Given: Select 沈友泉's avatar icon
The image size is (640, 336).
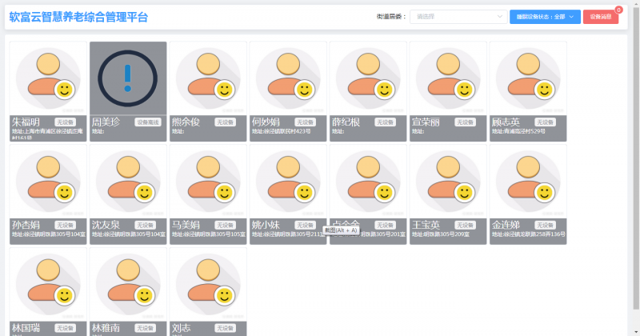Looking at the screenshot, I should [x=128, y=180].
